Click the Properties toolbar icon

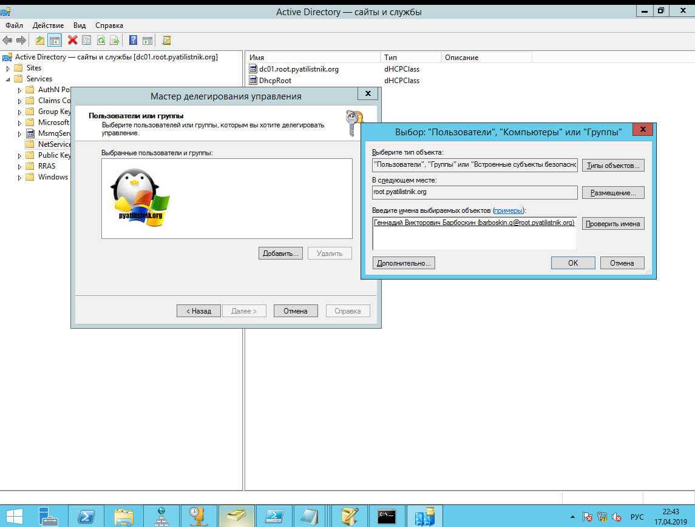coord(86,40)
